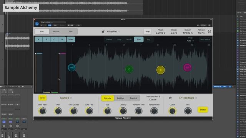Open the preset name dropdown in header
This screenshot has width=246, height=138.
tap(53, 22)
